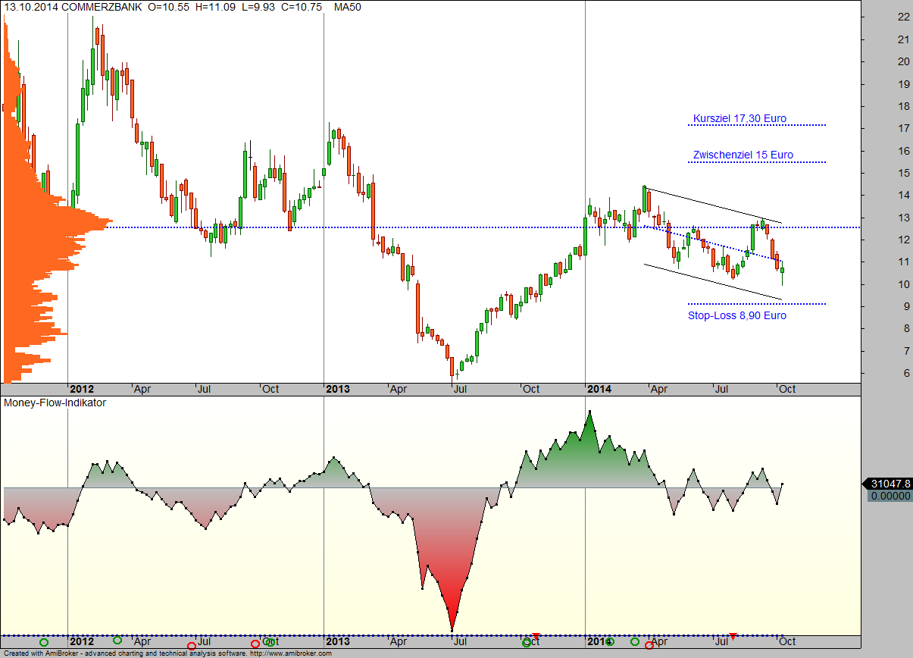Open the amibroker.com link in footer

[291, 653]
